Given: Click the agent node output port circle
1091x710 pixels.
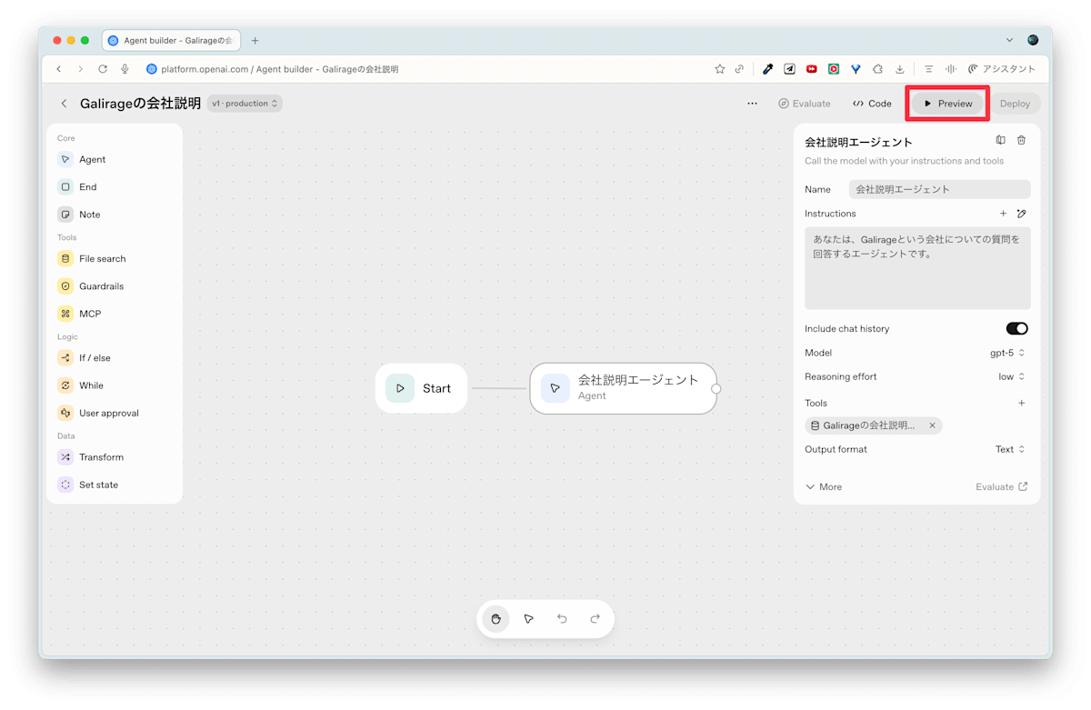Looking at the screenshot, I should tap(716, 388).
